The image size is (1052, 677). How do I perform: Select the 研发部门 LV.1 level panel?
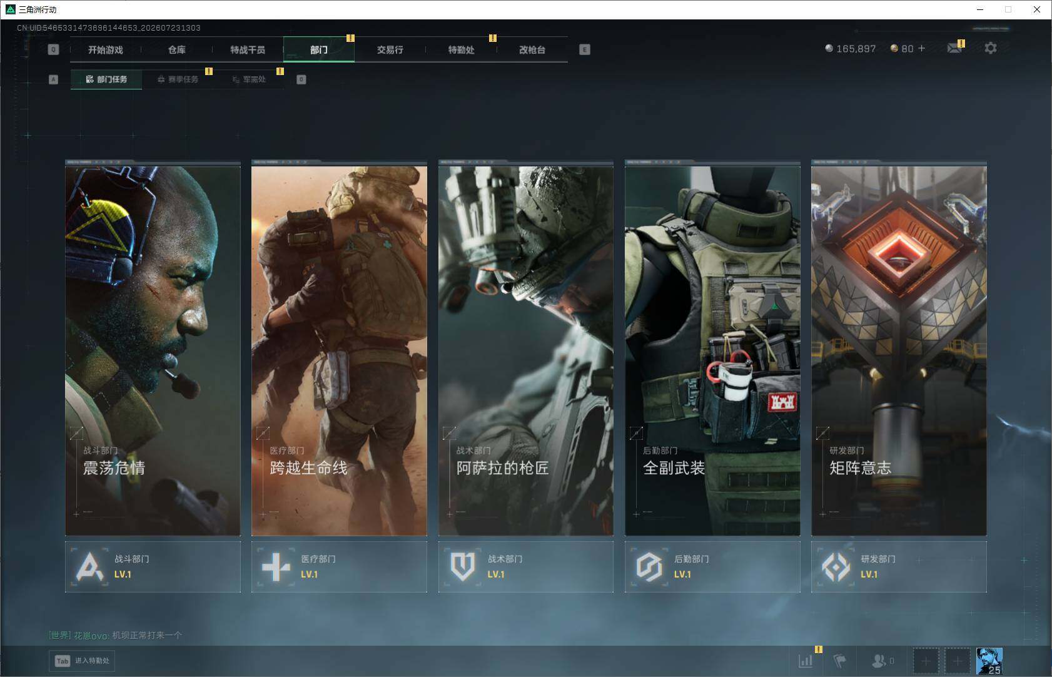pos(899,567)
